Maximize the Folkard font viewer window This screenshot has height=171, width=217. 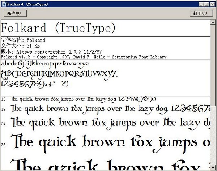(x=207, y=4)
